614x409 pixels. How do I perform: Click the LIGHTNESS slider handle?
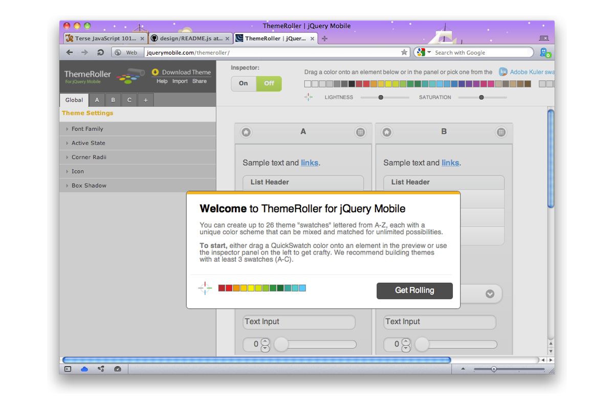[381, 97]
